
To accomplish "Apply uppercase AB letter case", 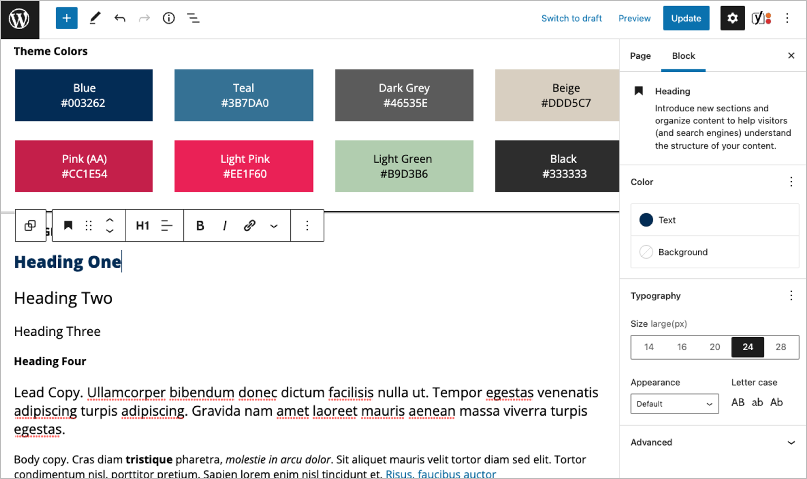I will coord(738,402).
